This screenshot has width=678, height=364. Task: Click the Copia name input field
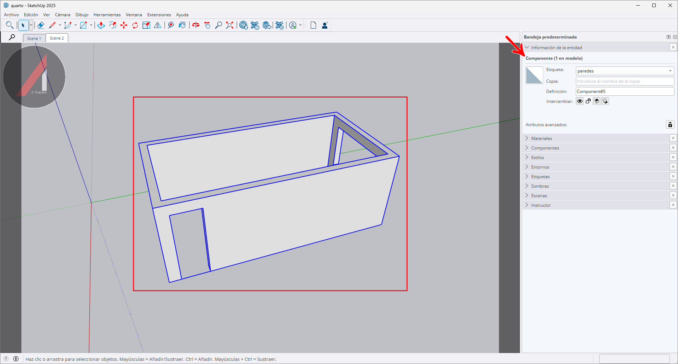[625, 81]
